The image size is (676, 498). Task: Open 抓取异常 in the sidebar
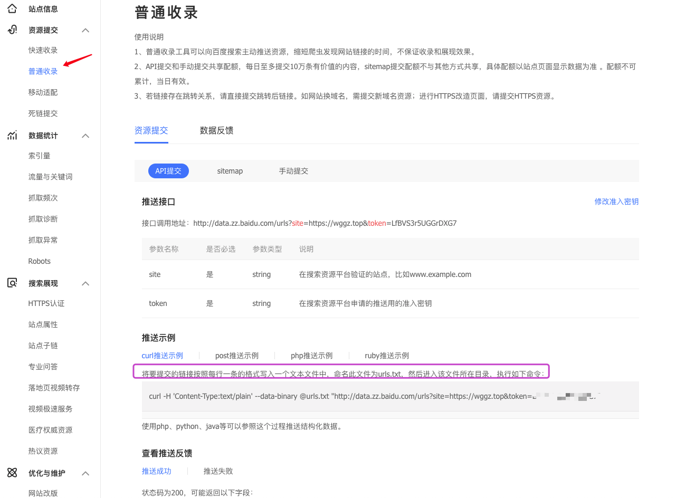pyautogui.click(x=43, y=240)
